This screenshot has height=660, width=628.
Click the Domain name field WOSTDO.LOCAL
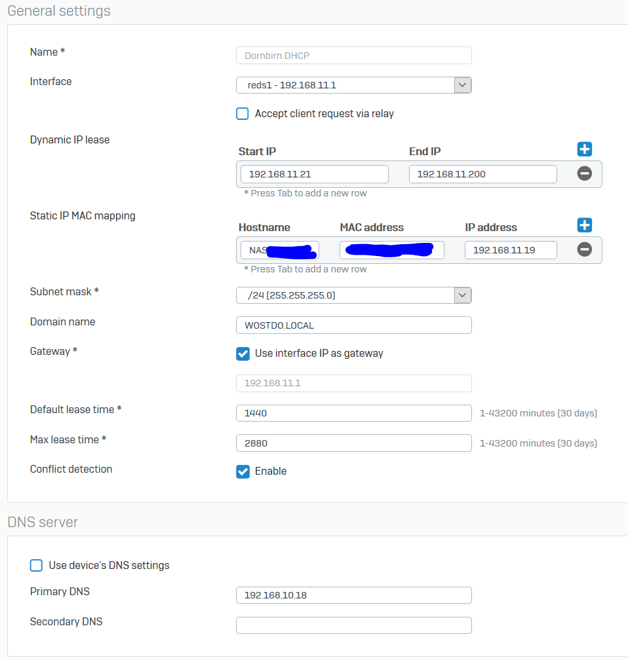coord(353,325)
